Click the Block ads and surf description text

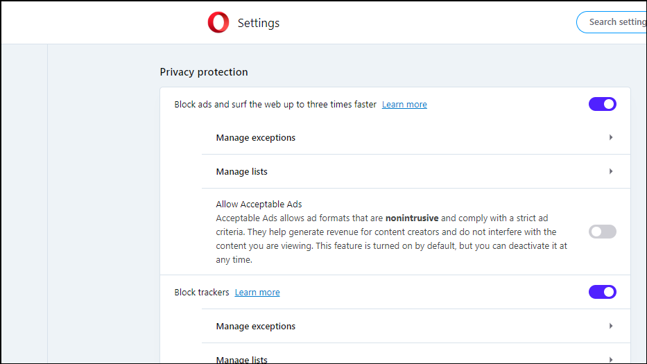275,105
